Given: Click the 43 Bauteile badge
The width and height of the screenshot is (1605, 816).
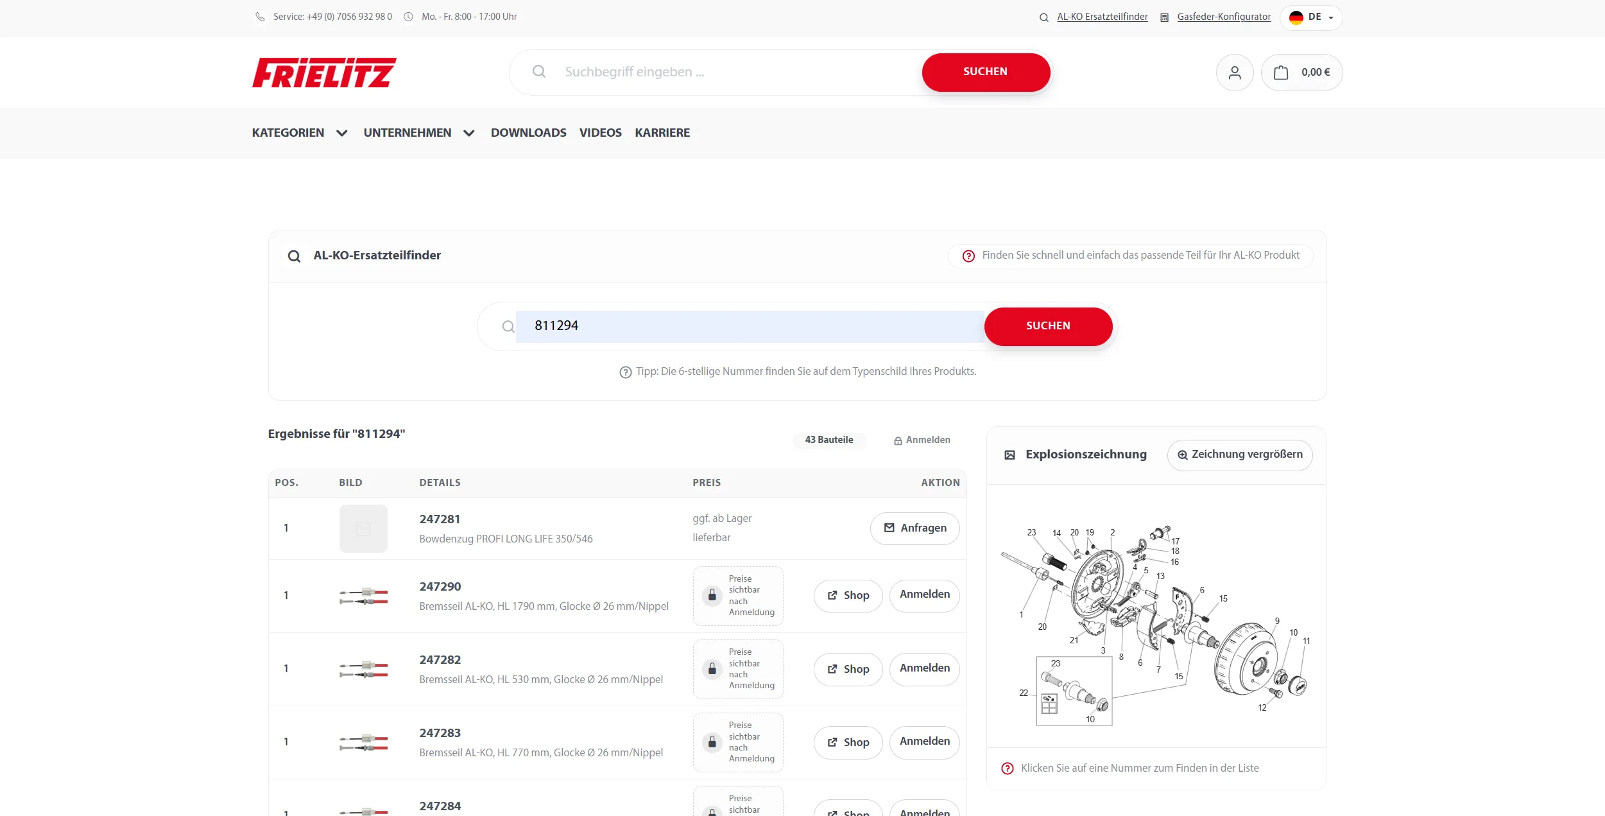Looking at the screenshot, I should 829,440.
